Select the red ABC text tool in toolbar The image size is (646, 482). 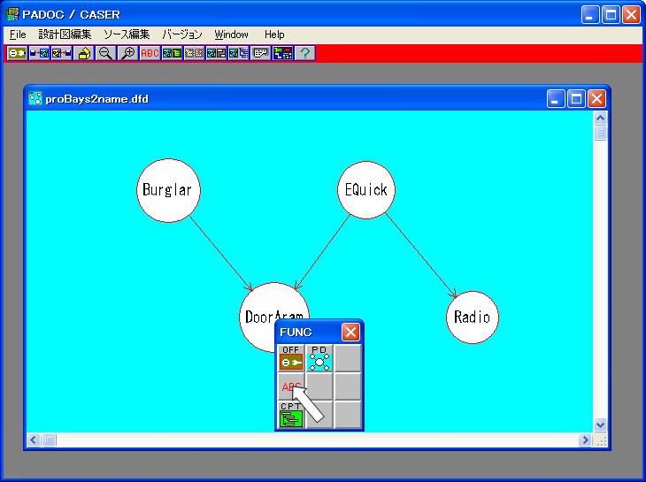point(150,53)
